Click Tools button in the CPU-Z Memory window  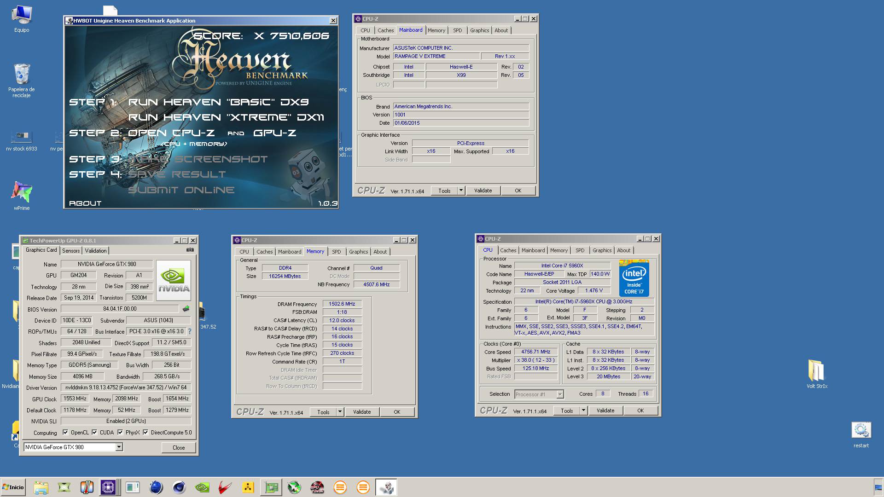tap(323, 412)
